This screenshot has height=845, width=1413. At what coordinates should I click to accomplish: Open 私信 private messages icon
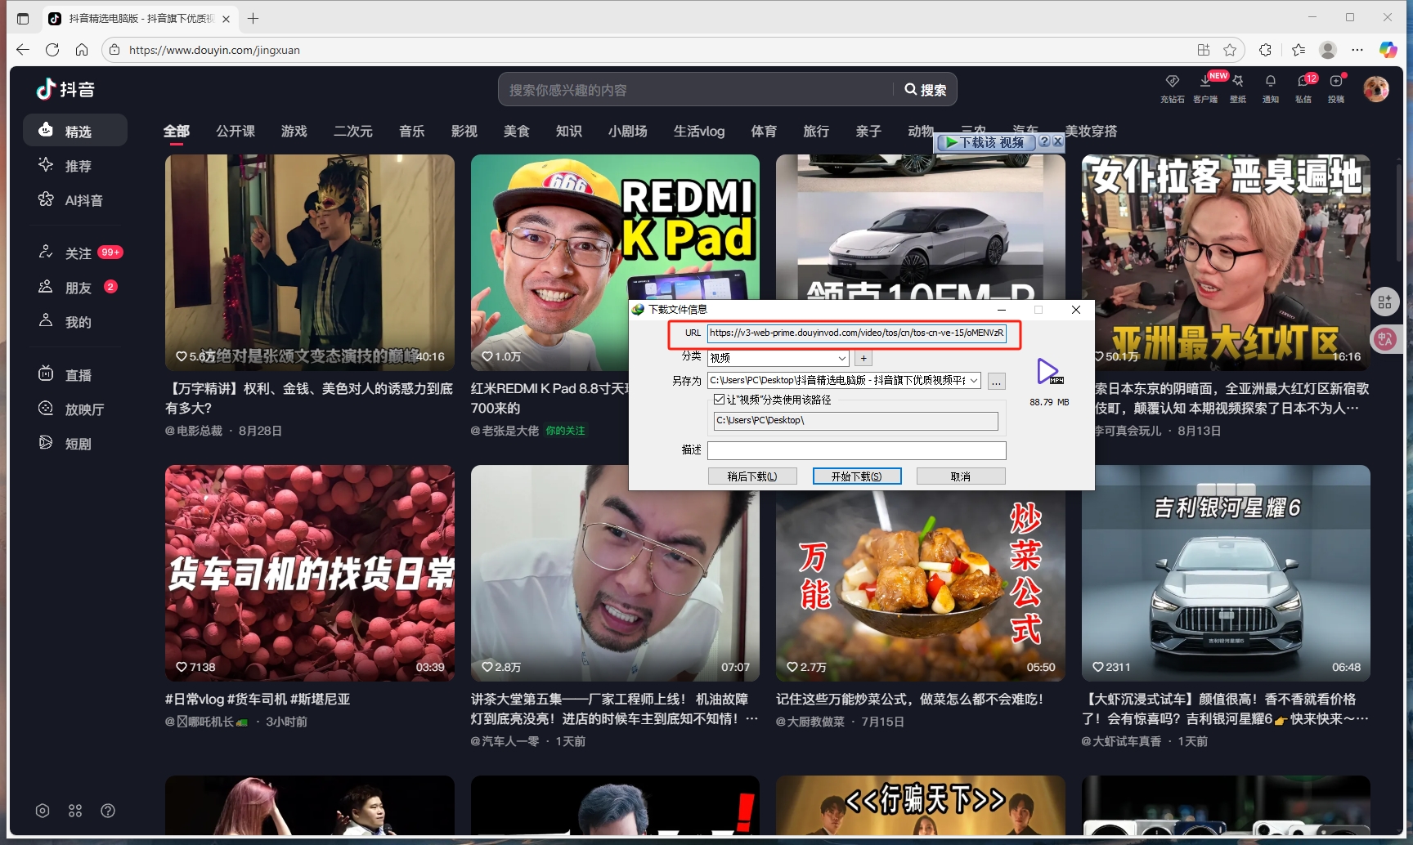pos(1303,87)
